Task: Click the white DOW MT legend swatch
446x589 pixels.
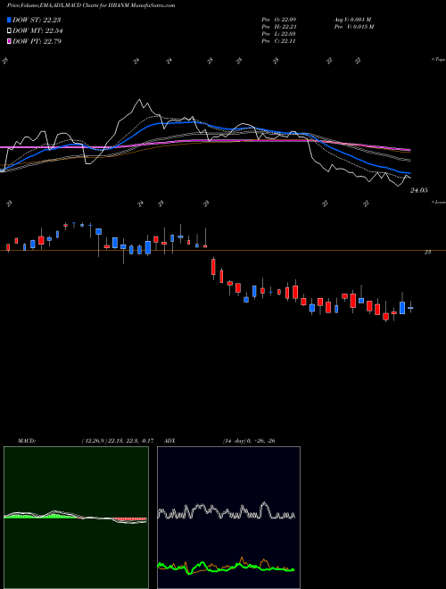Action: pyautogui.click(x=9, y=30)
